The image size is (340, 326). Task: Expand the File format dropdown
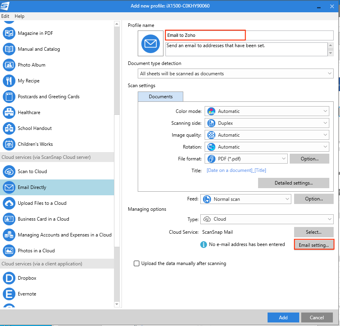246,158
